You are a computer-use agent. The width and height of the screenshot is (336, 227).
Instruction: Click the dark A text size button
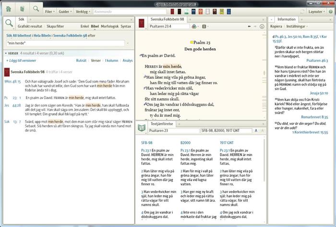click(x=256, y=131)
